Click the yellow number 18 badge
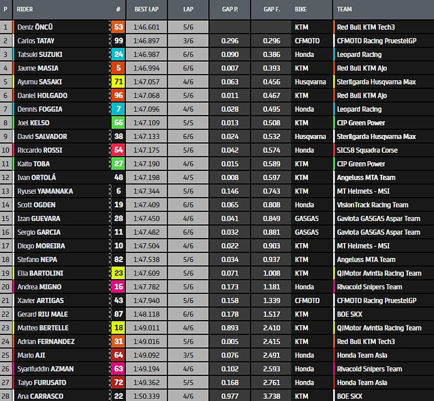Screen dimensions: 434x401 [x=118, y=328]
